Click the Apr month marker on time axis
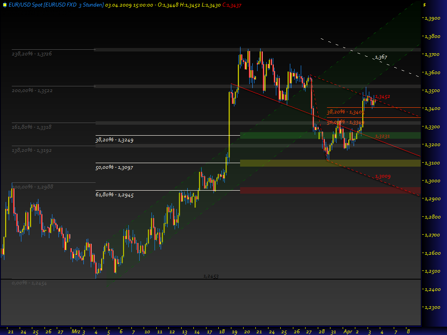The image size is (447, 335). (347, 332)
